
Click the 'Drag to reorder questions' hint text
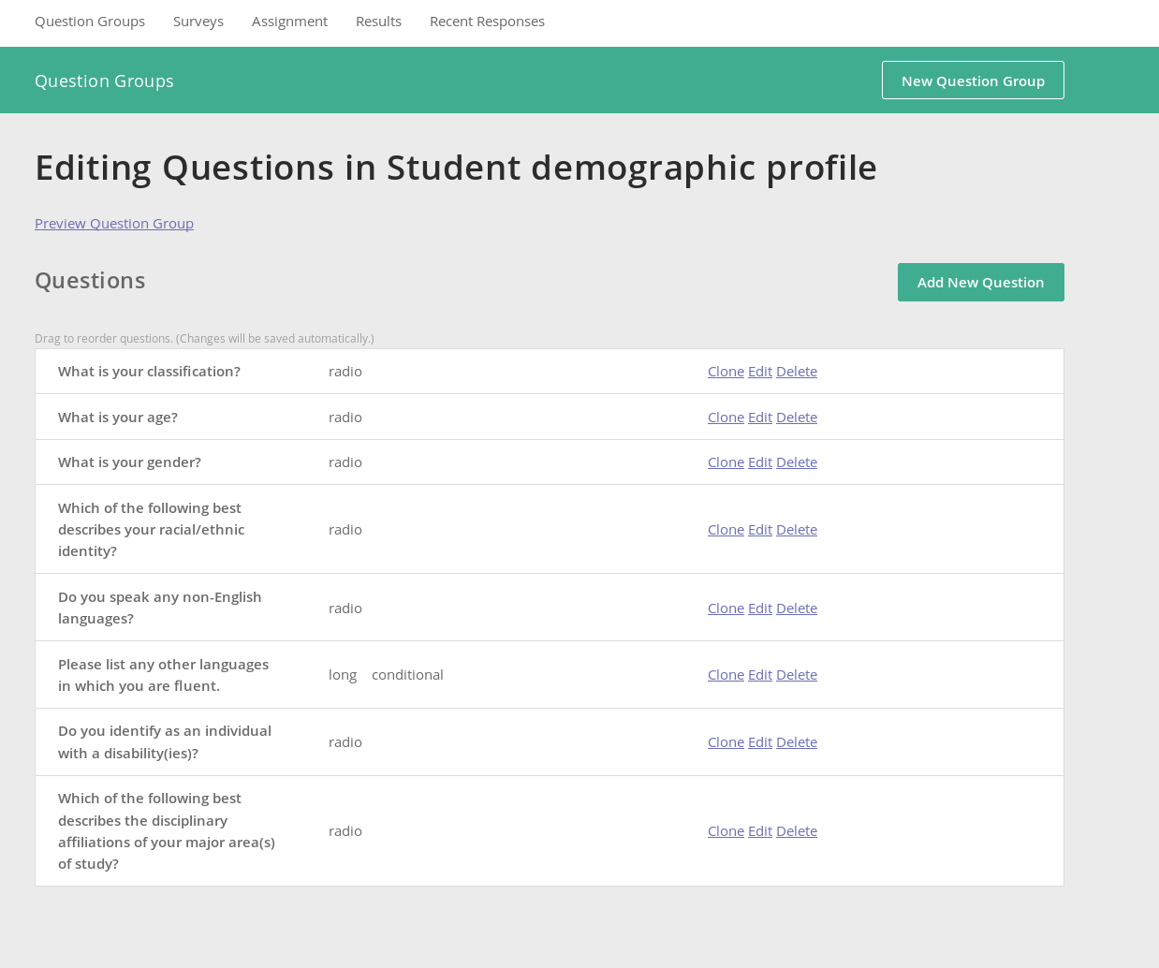coord(204,338)
